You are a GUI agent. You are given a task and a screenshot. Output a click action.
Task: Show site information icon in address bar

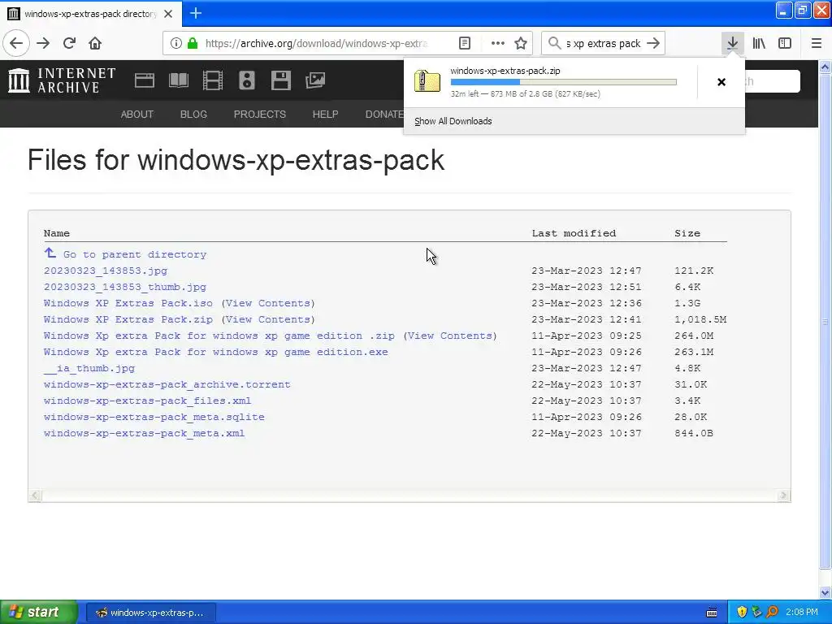(176, 43)
